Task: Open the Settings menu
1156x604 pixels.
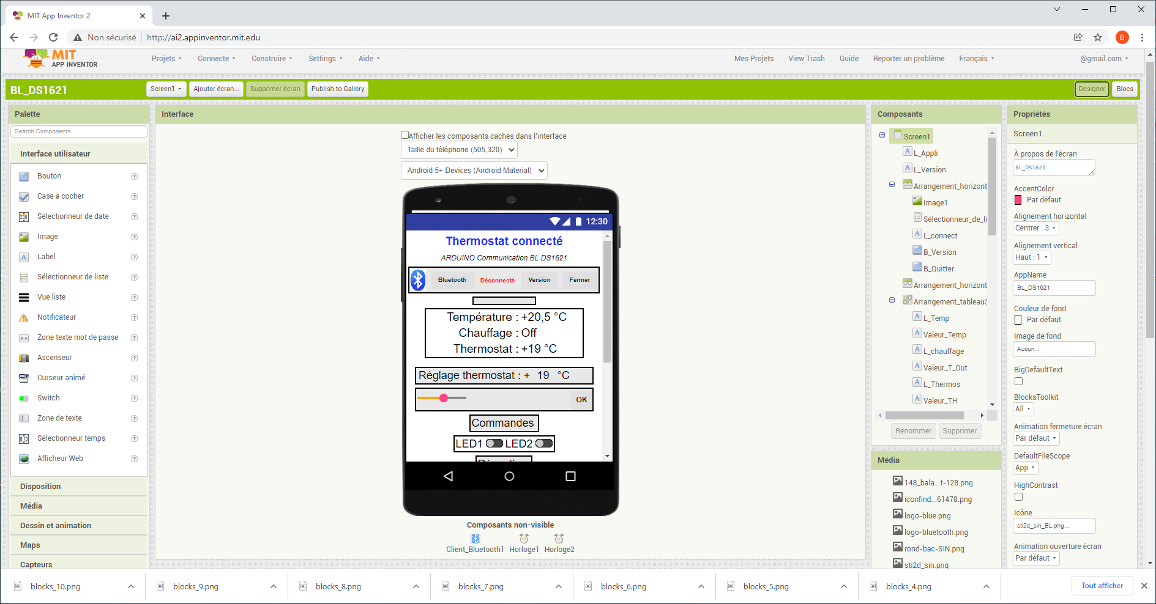Action: [x=325, y=59]
